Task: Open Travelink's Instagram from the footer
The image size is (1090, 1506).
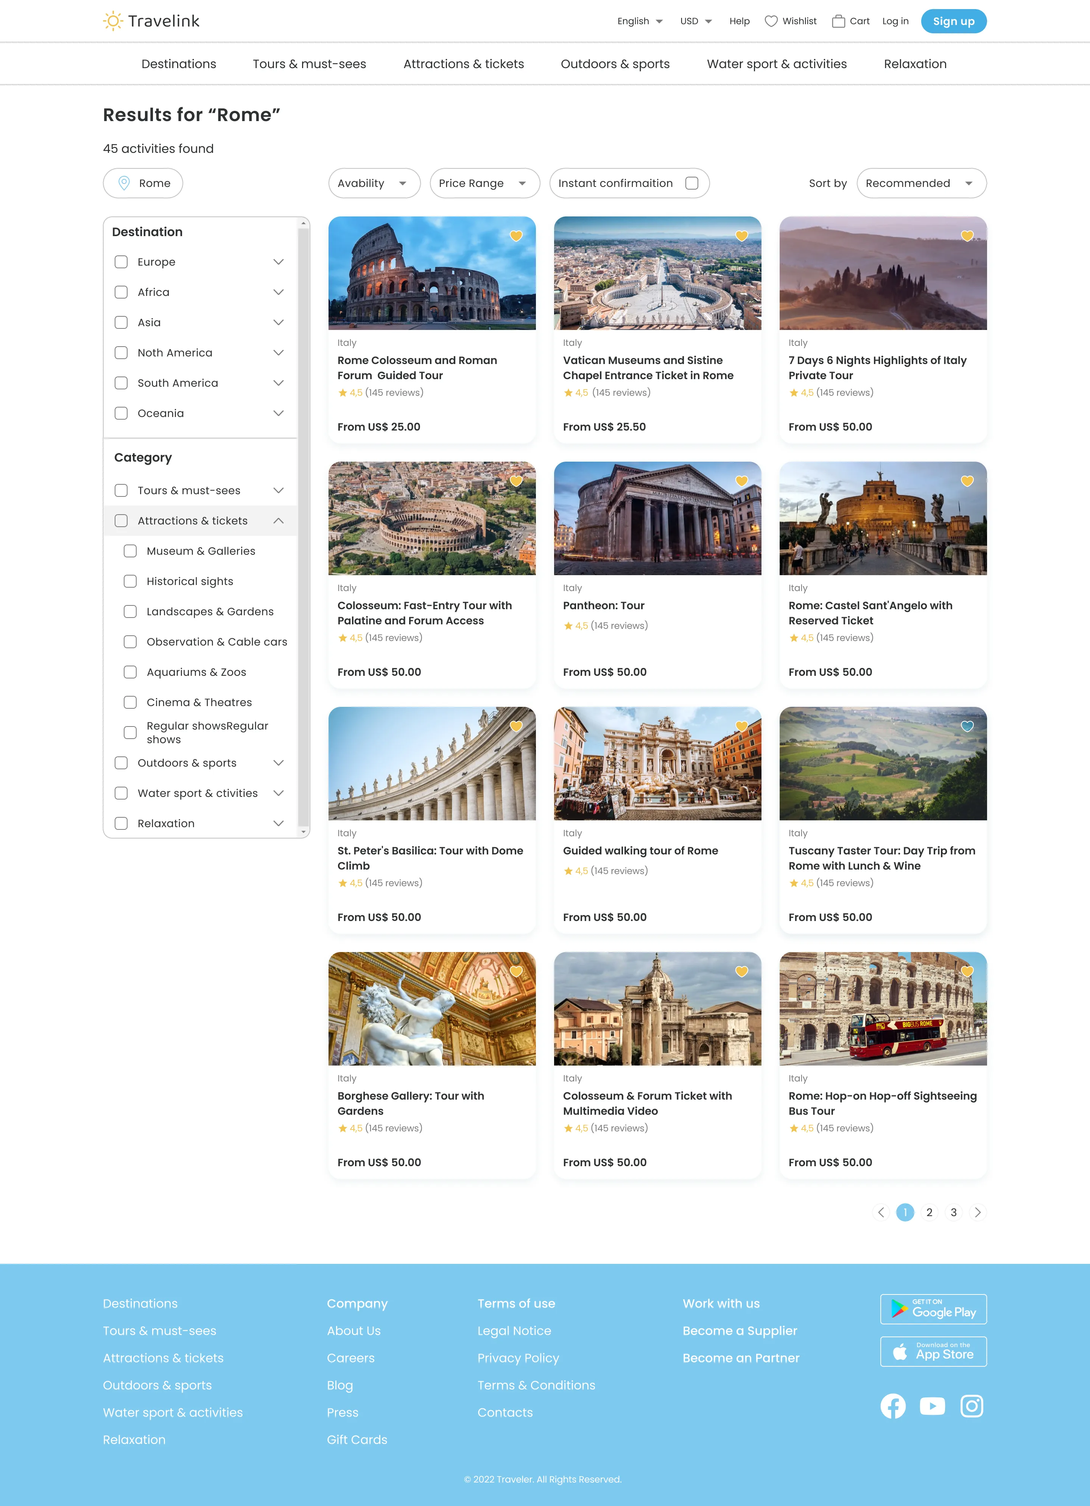Action: [972, 1406]
